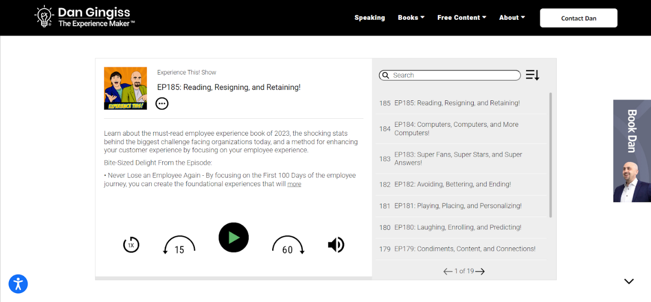Screen dimensions: 651x302
Task: Click the Experience This! Show title
Action: [x=187, y=73]
